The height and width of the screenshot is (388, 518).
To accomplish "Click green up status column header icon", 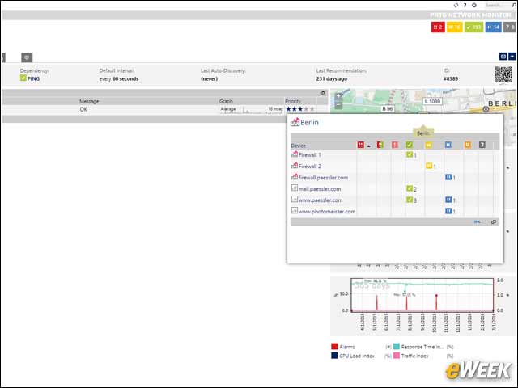I will click(410, 145).
